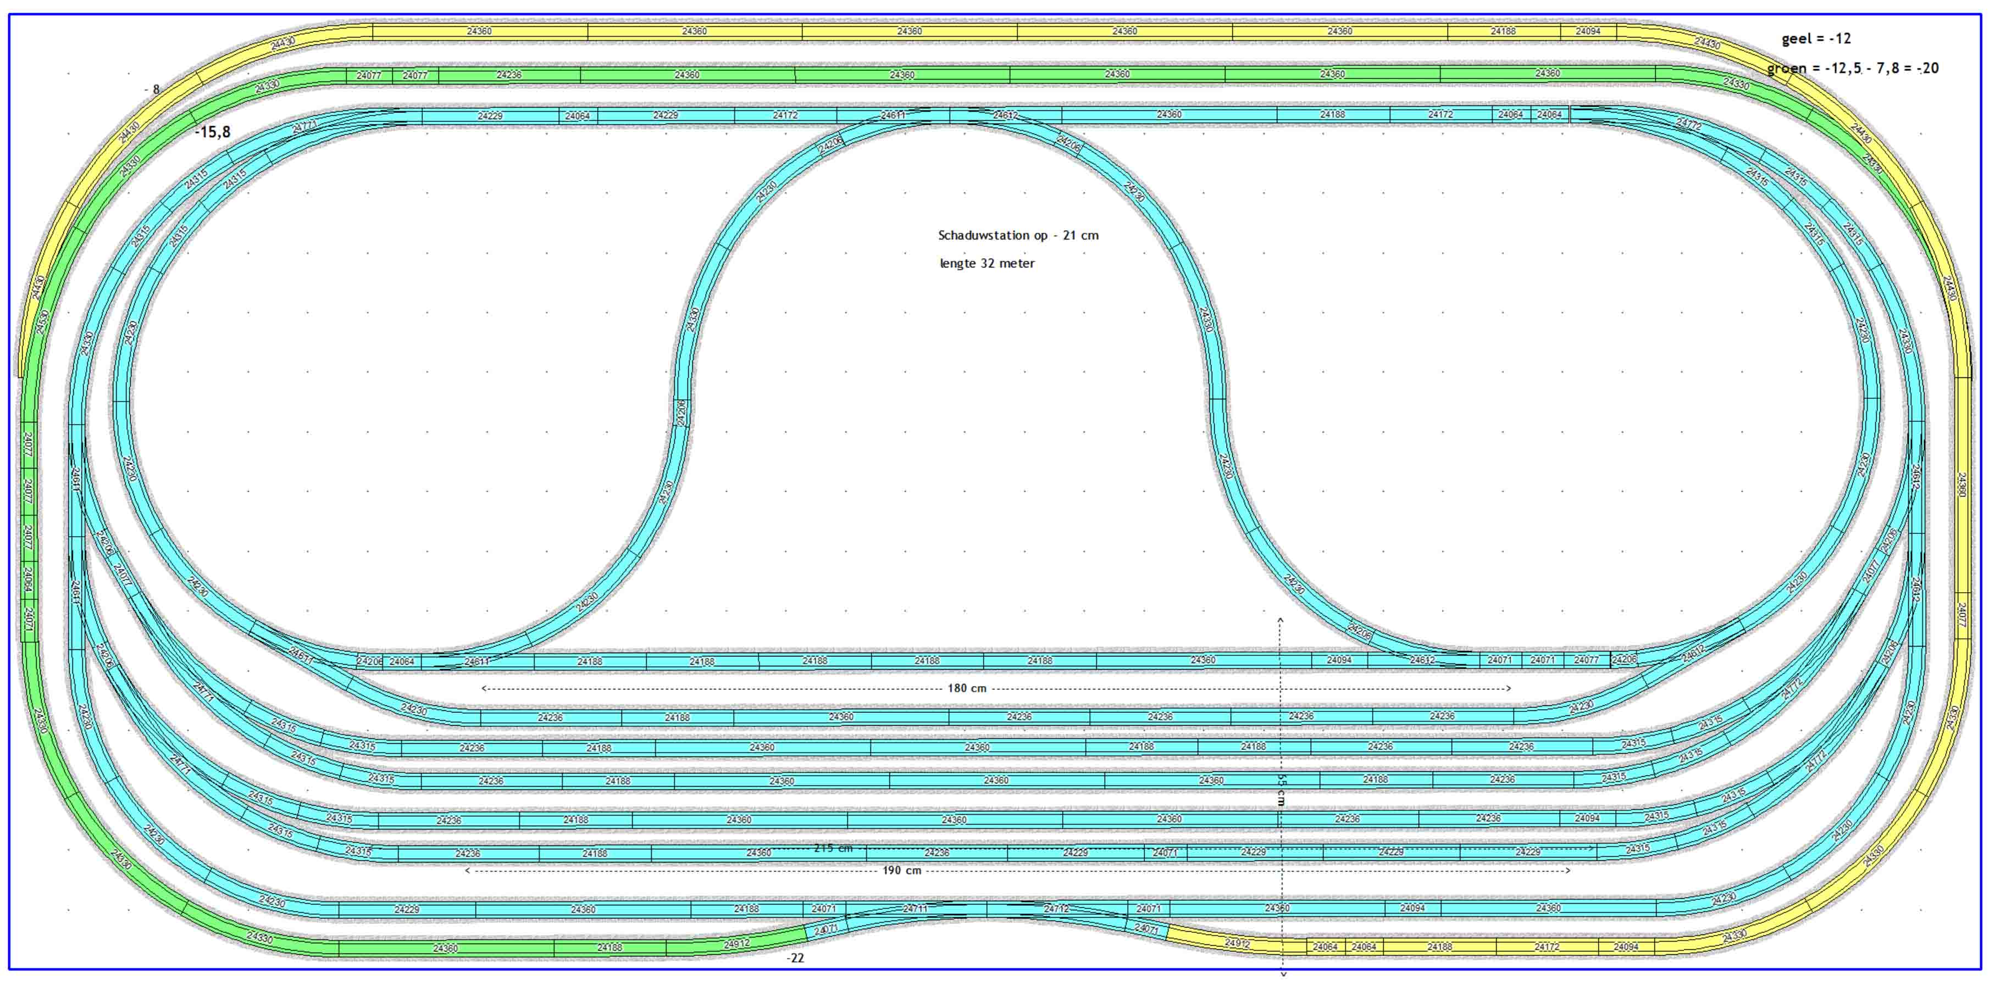The width and height of the screenshot is (1995, 986).
Task: Select the vertical 24206 piece on inner loop
Action: coord(681,413)
